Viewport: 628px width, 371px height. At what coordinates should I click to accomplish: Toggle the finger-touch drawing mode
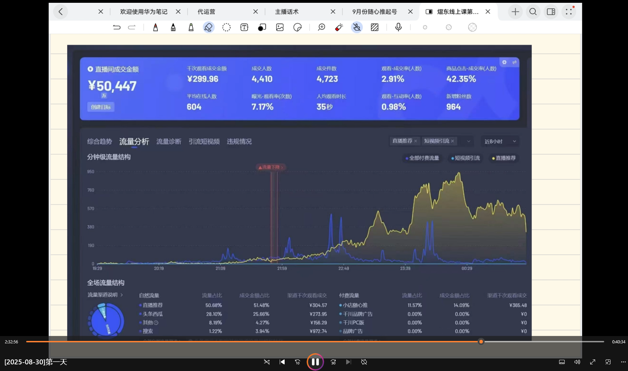click(x=357, y=27)
